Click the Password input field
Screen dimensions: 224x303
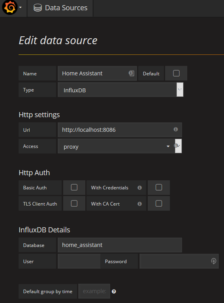(179, 261)
